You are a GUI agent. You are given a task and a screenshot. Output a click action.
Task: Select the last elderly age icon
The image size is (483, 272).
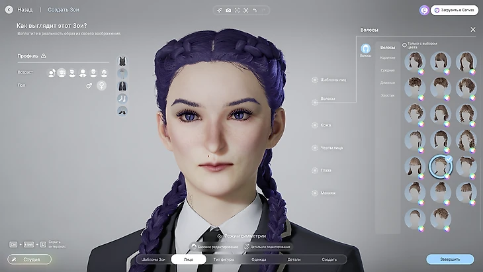tap(104, 73)
